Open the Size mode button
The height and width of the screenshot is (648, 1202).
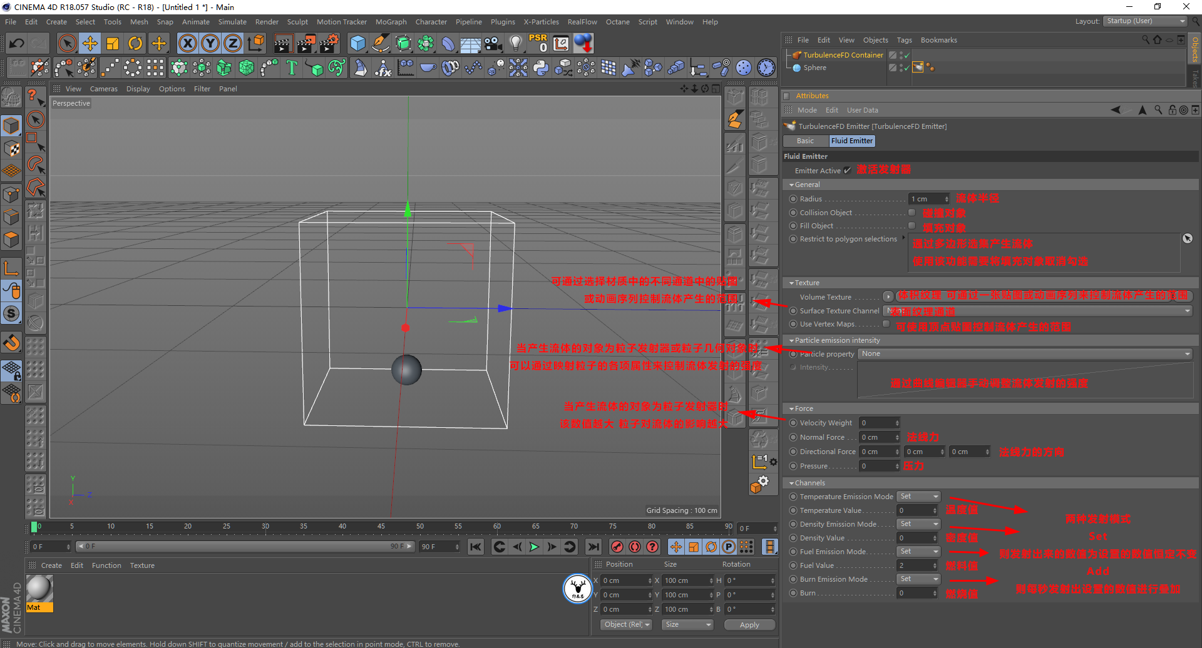pyautogui.click(x=687, y=625)
